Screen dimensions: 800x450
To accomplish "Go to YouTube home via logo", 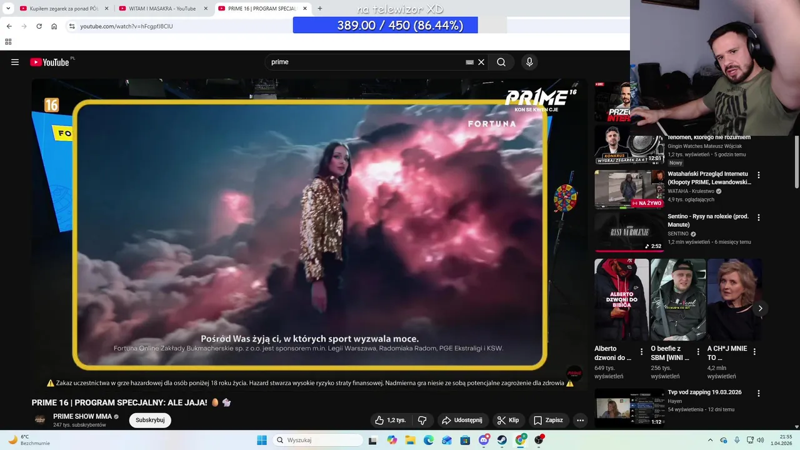I will pos(49,62).
